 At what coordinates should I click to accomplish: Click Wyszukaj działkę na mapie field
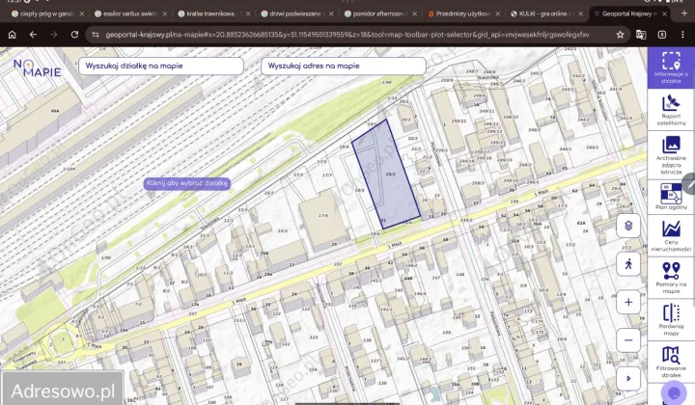(161, 66)
